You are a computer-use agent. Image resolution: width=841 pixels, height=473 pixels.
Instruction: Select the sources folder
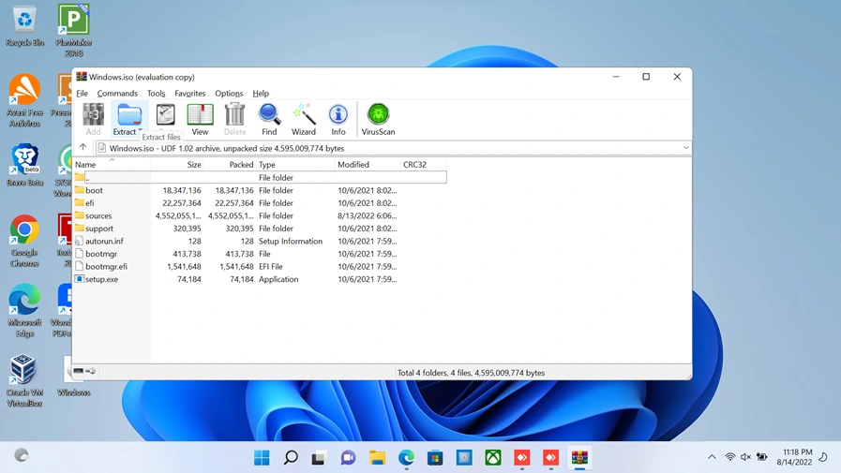(x=260, y=215)
